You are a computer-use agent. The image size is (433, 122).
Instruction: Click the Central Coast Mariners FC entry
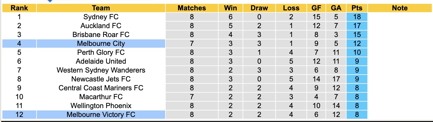click(x=101, y=88)
